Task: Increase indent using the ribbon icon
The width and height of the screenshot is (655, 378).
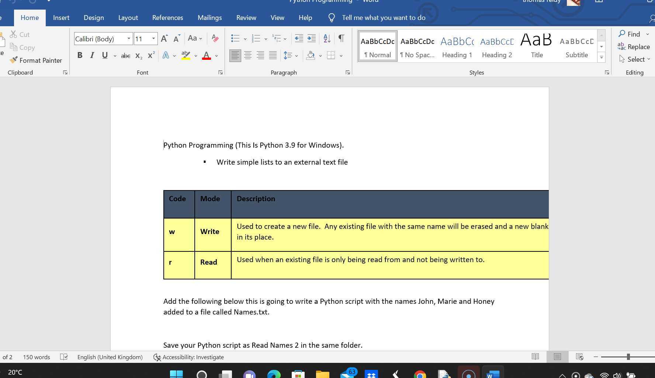Action: (x=312, y=38)
